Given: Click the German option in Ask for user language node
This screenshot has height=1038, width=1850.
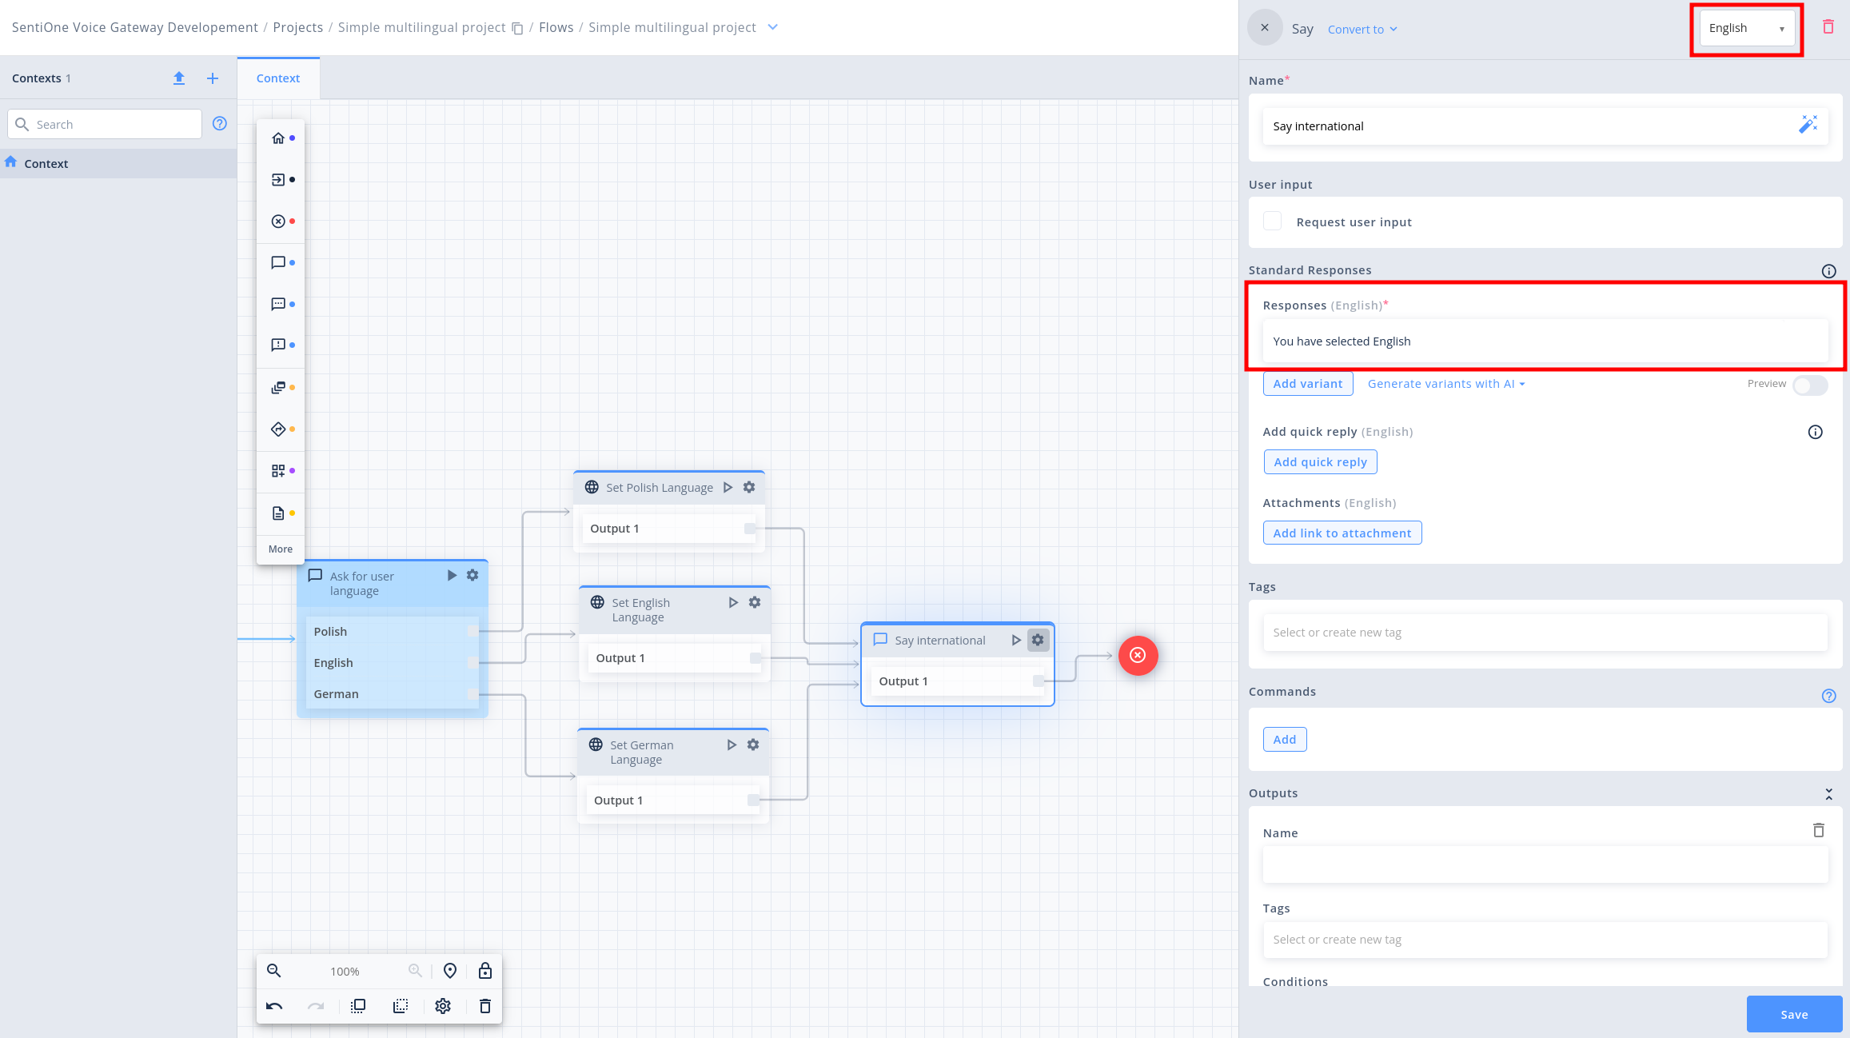Looking at the screenshot, I should click(337, 693).
